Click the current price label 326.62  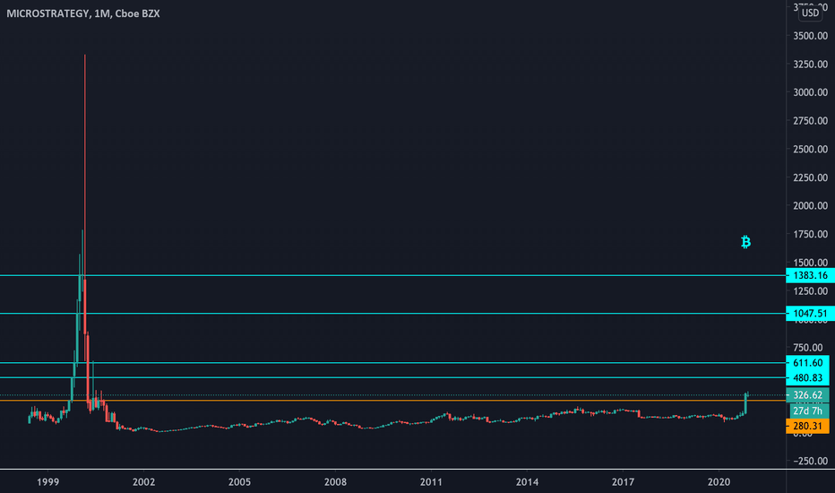(x=807, y=395)
